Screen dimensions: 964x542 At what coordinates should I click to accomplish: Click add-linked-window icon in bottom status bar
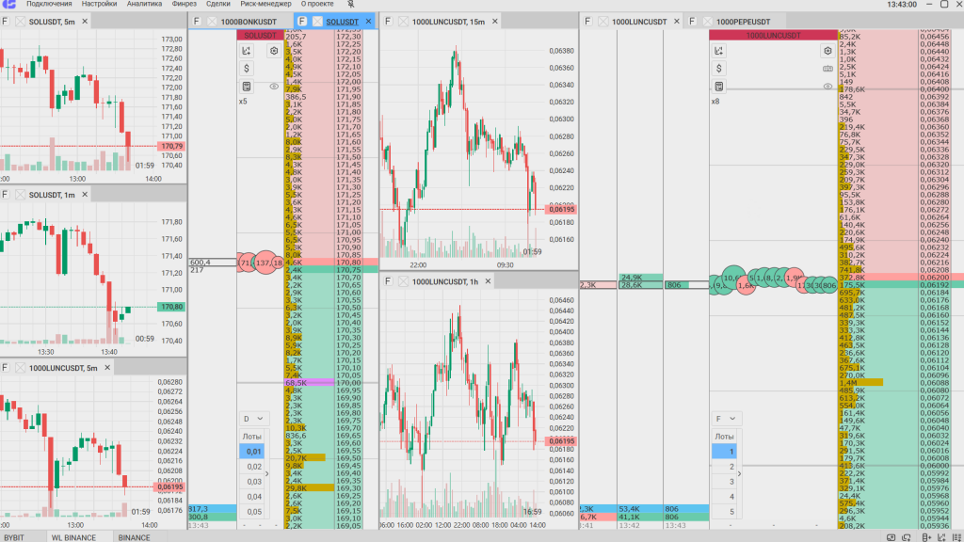(x=907, y=537)
